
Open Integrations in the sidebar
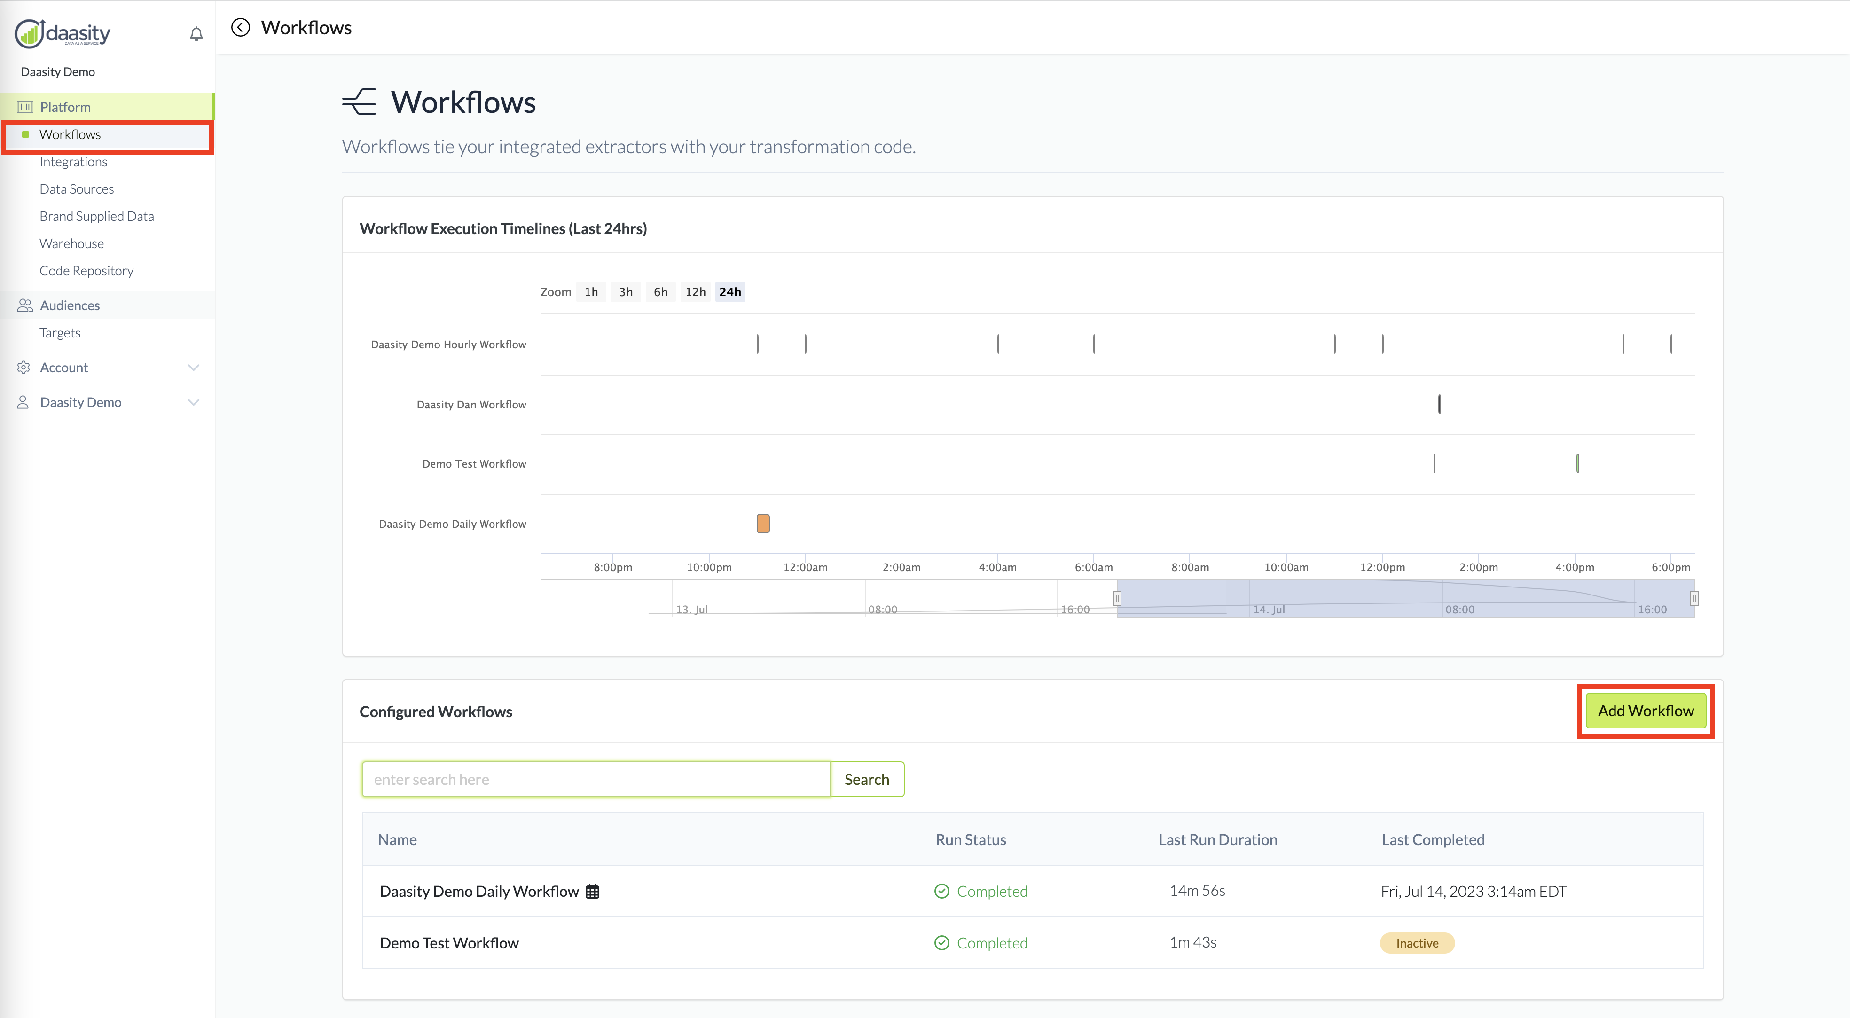pos(73,162)
